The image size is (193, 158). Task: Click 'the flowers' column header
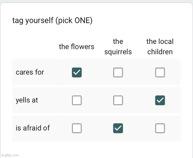click(77, 47)
